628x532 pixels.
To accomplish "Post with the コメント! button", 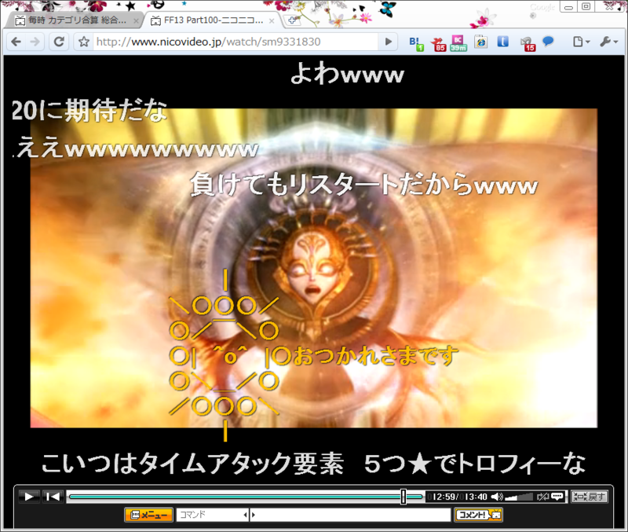I will point(479,515).
